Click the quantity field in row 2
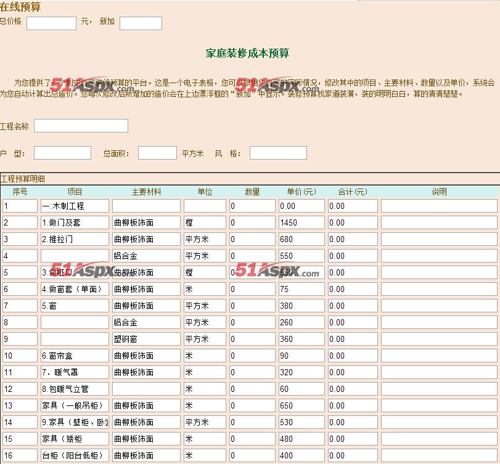Screen dimensions: 500x464 tap(252, 222)
